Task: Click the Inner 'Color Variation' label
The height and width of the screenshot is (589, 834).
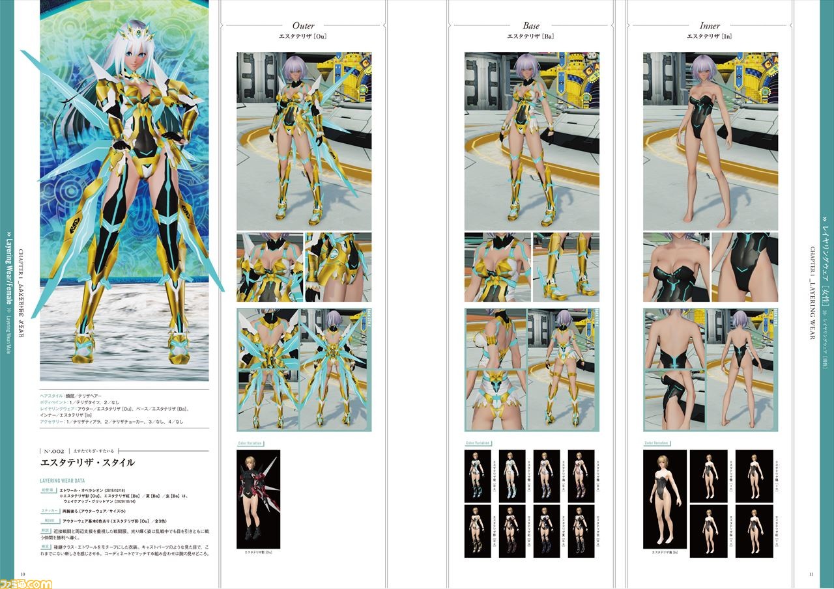Action: [x=656, y=443]
